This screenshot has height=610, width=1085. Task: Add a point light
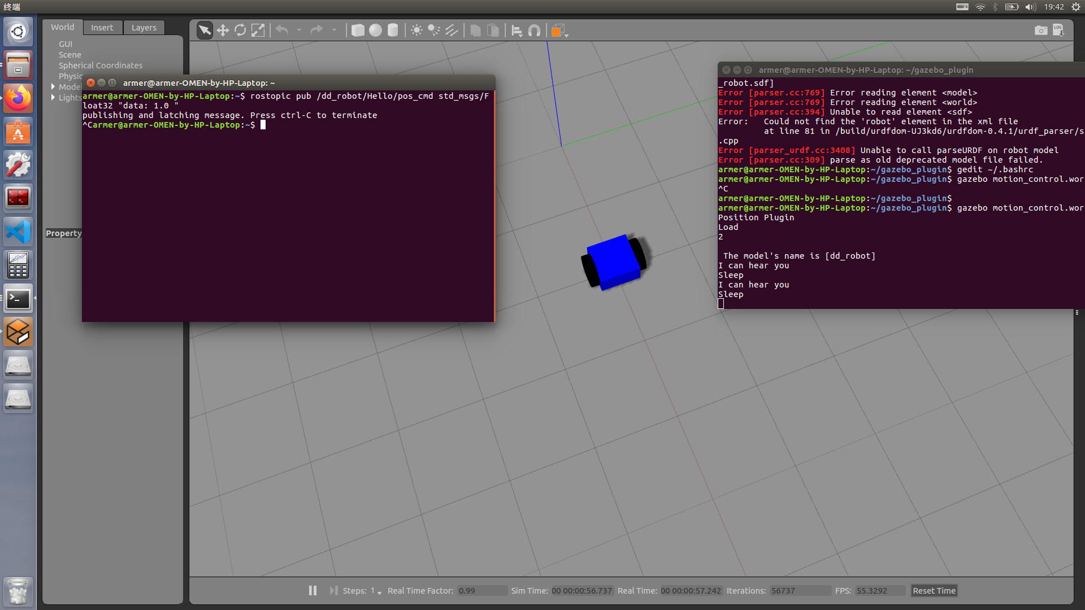pos(416,30)
